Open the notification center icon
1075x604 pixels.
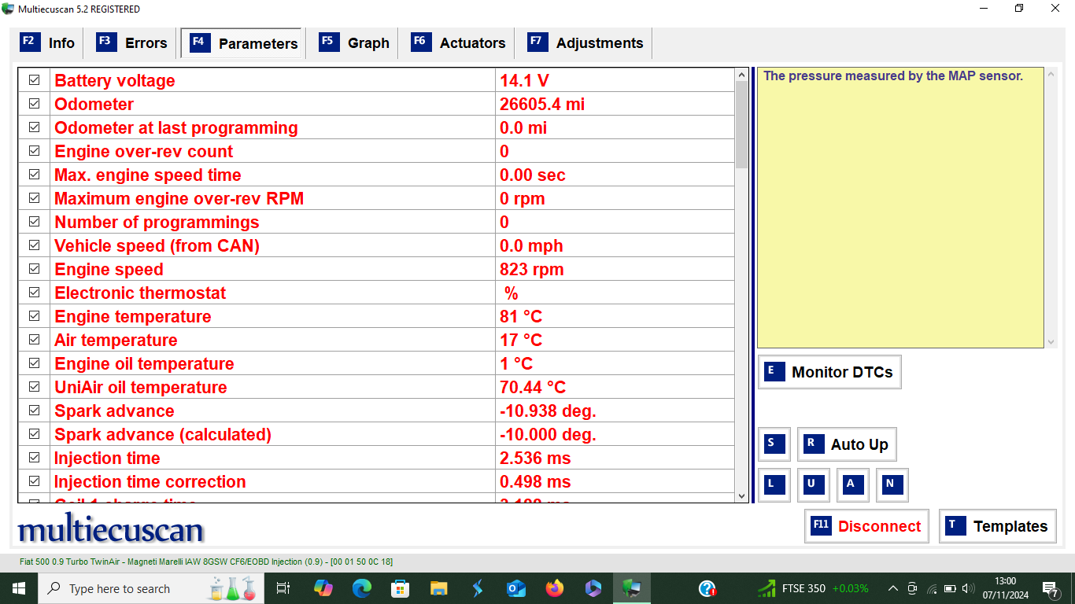pyautogui.click(x=1051, y=588)
